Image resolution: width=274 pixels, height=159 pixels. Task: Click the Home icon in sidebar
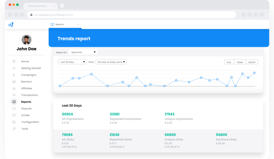14,61
